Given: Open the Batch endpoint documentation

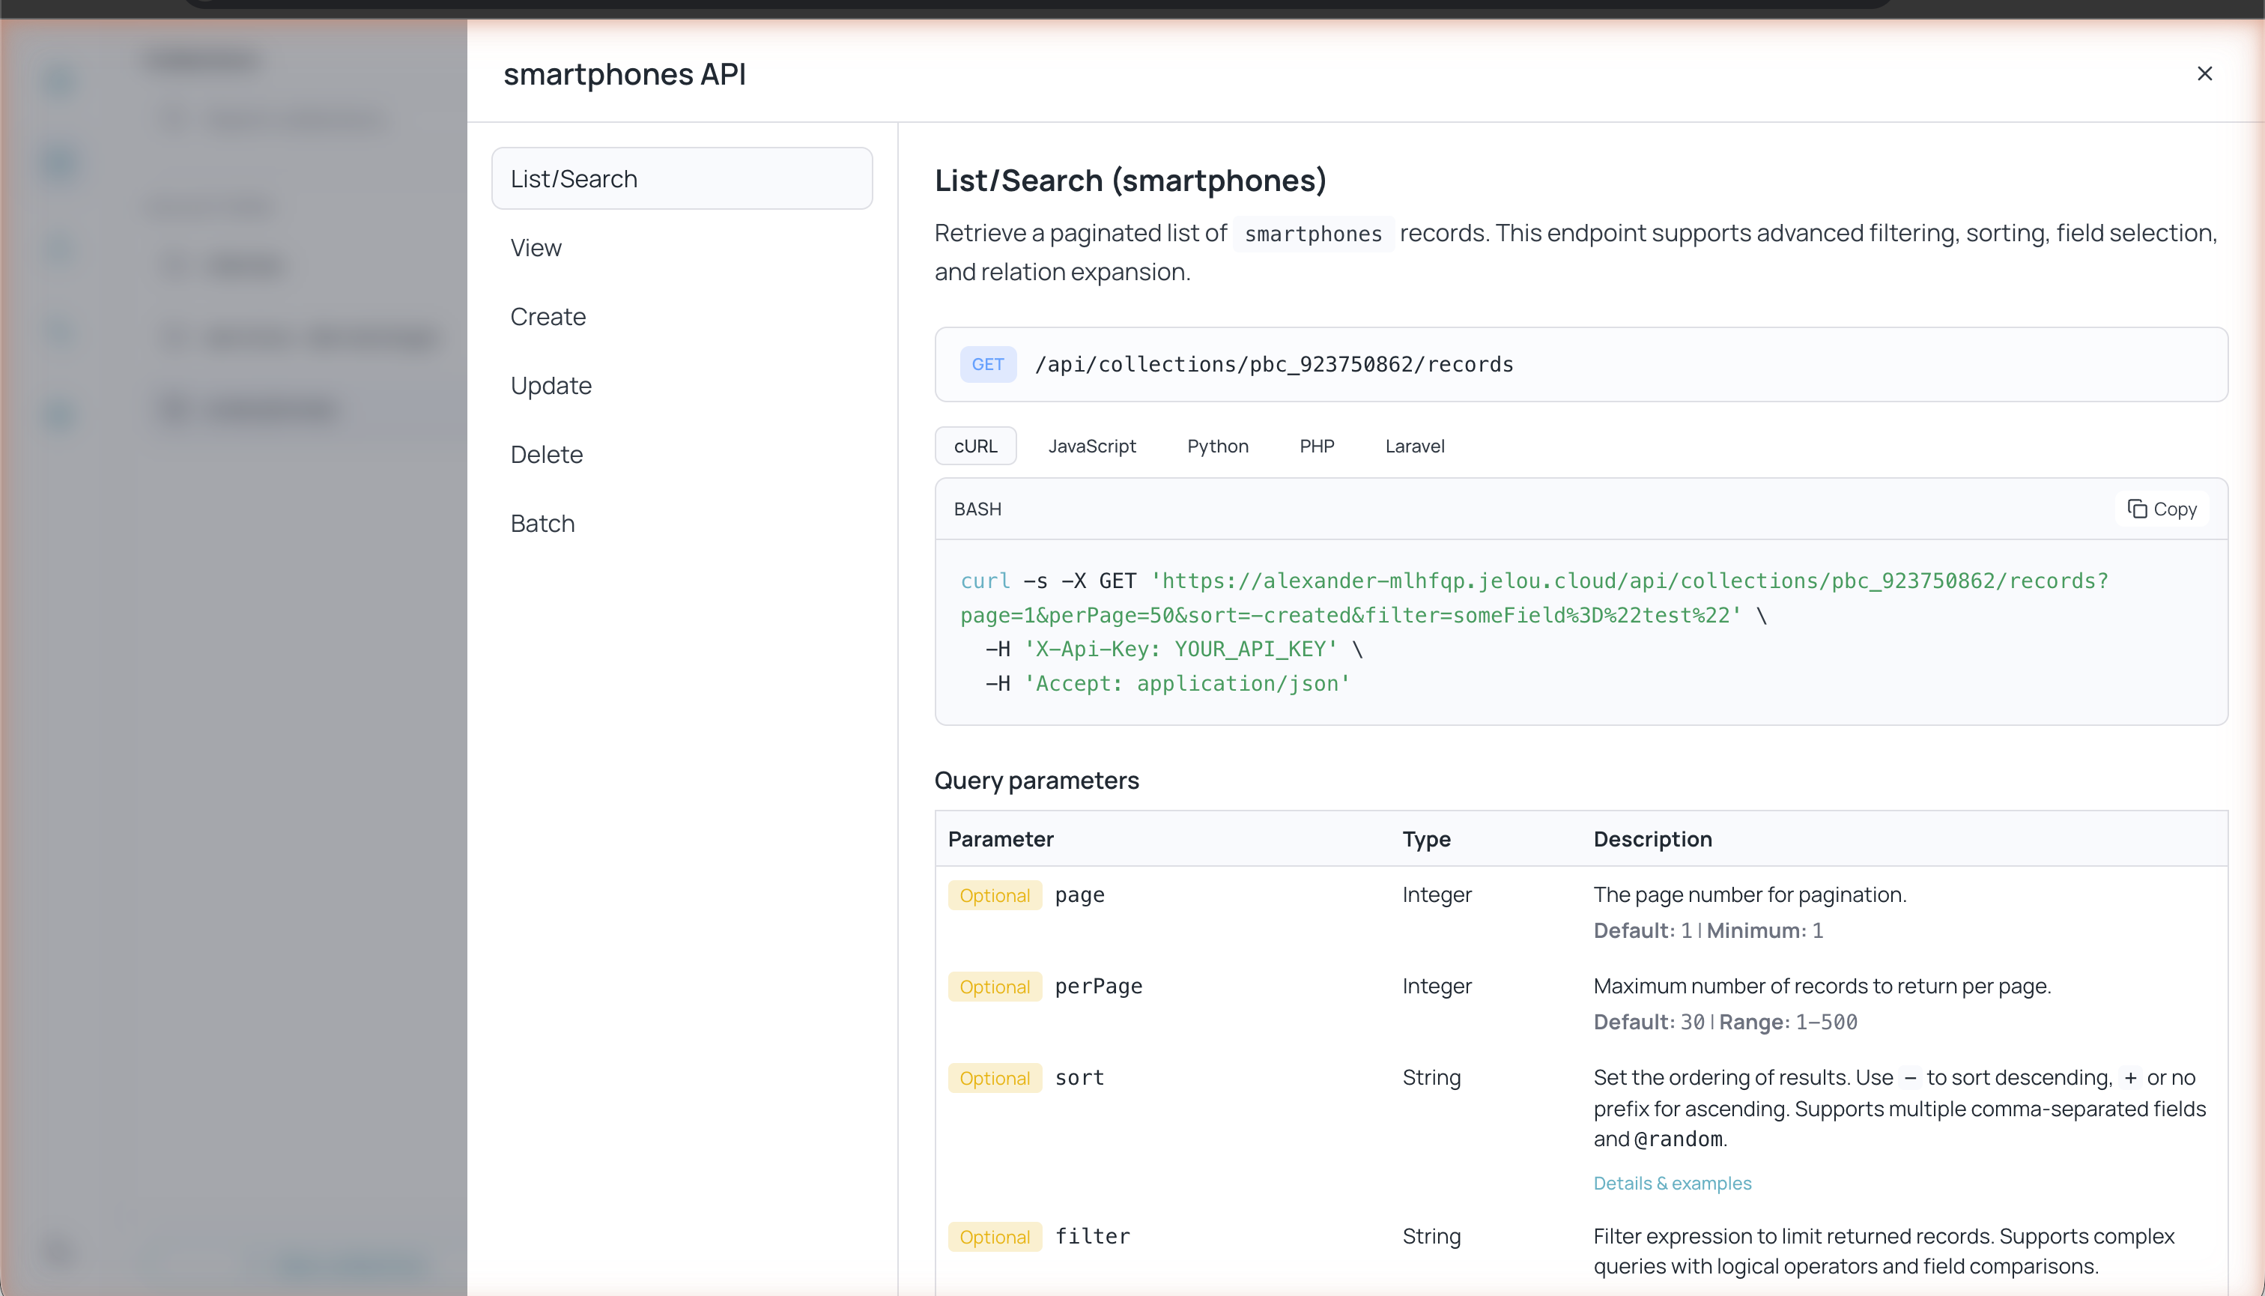Looking at the screenshot, I should point(542,522).
